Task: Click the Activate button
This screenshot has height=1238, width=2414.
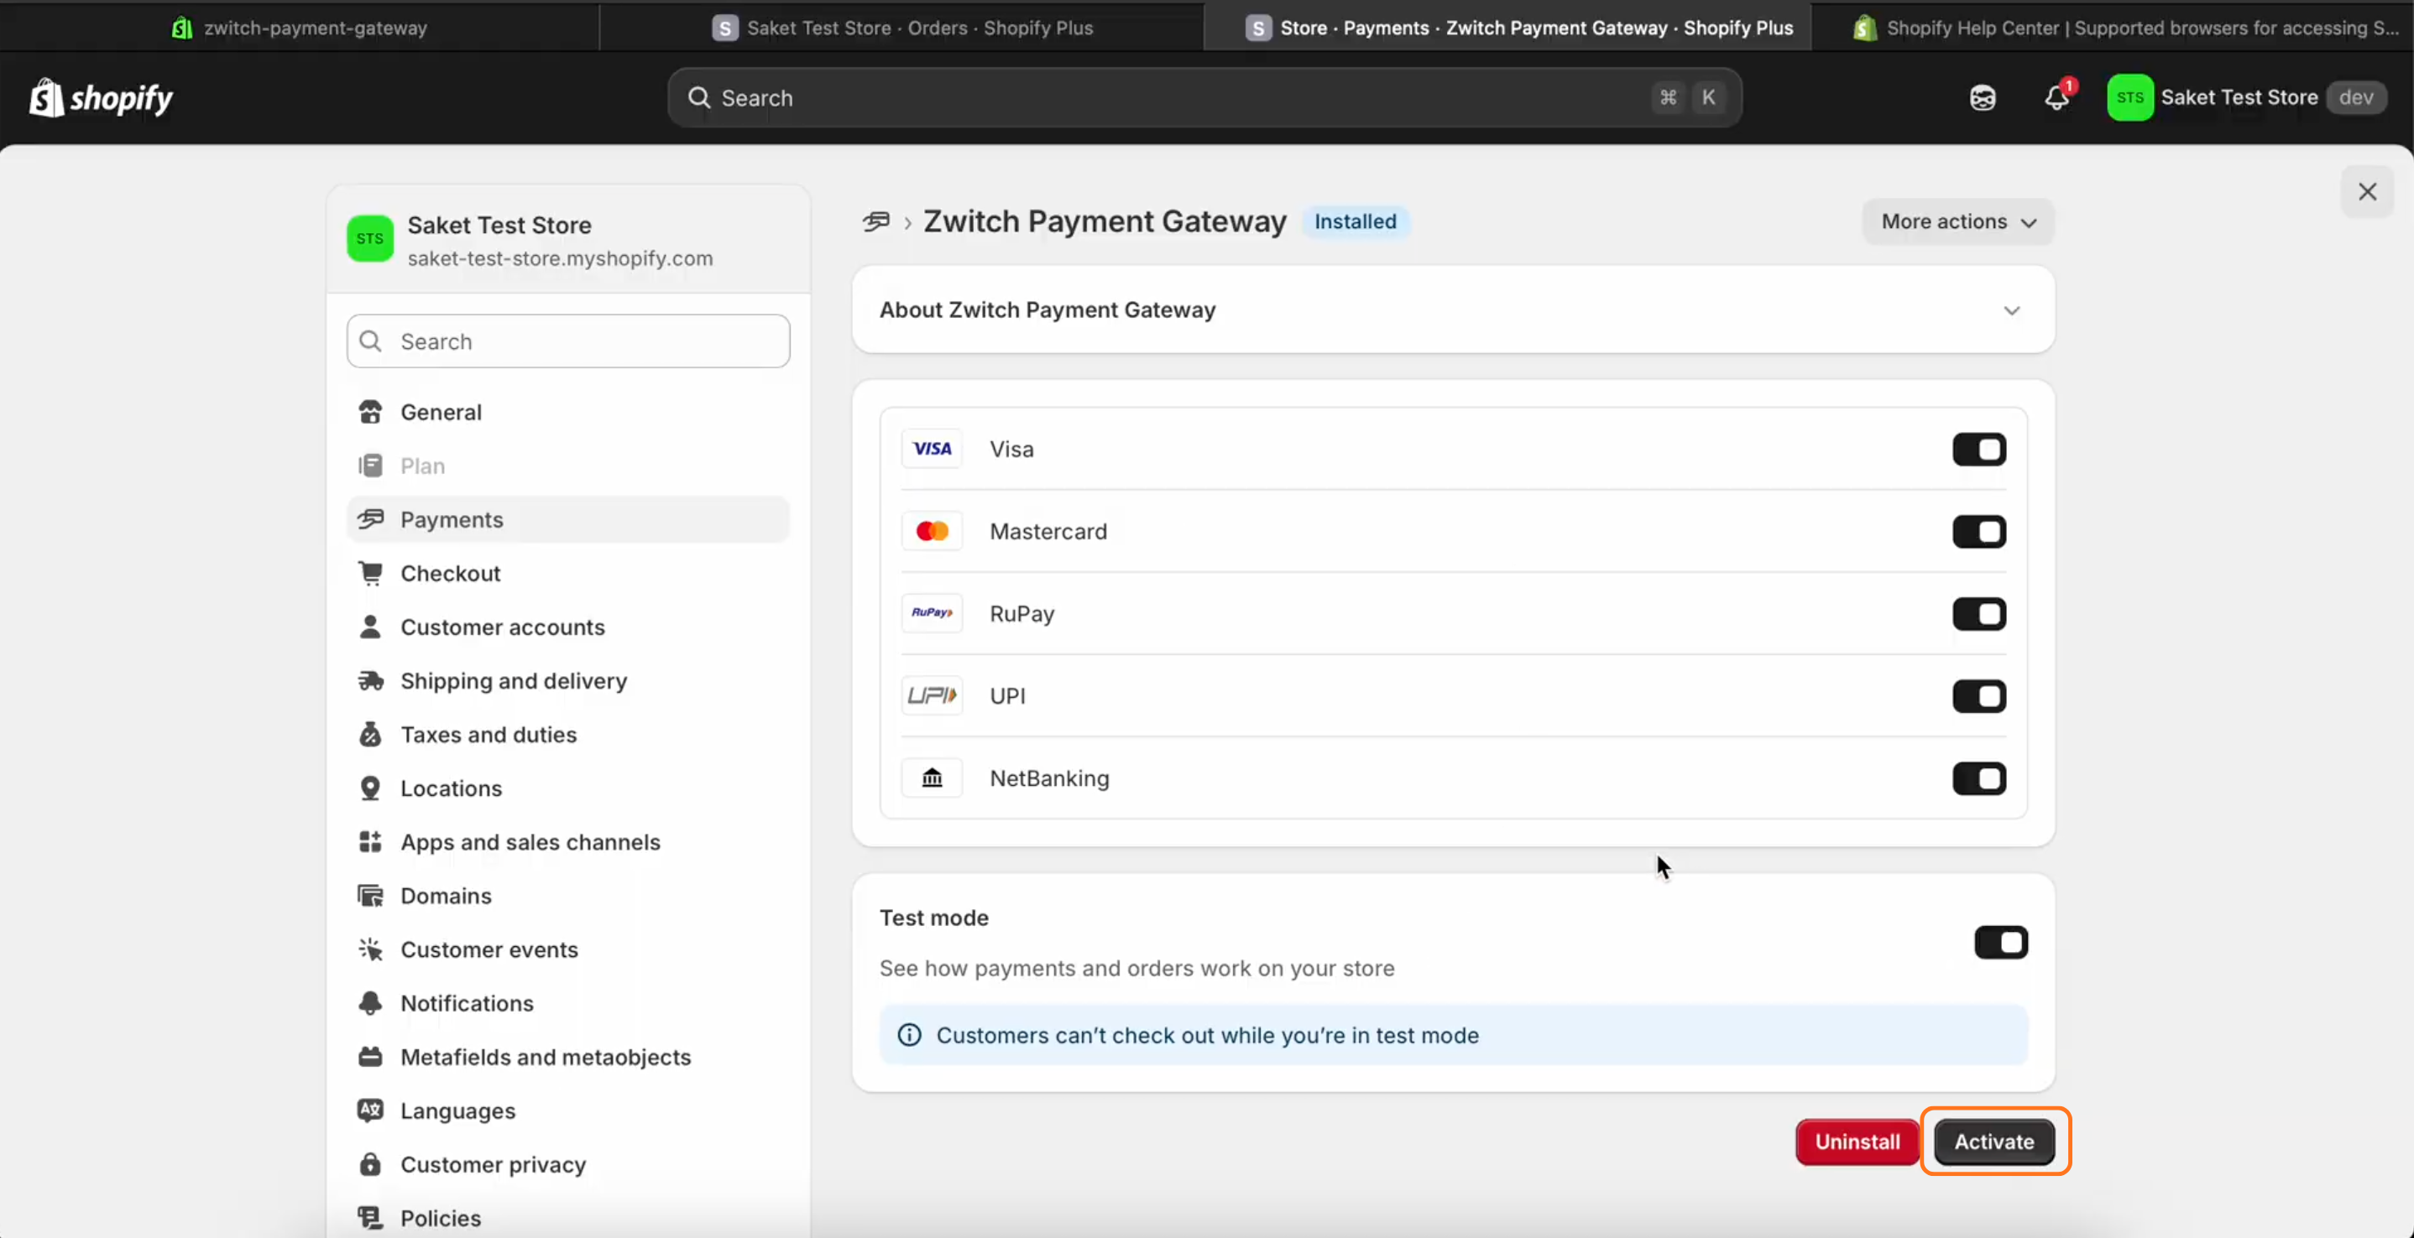Action: click(x=1993, y=1142)
